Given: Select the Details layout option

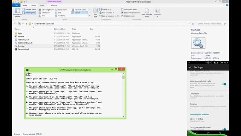Looking at the screenshot, I should coord(79,12).
